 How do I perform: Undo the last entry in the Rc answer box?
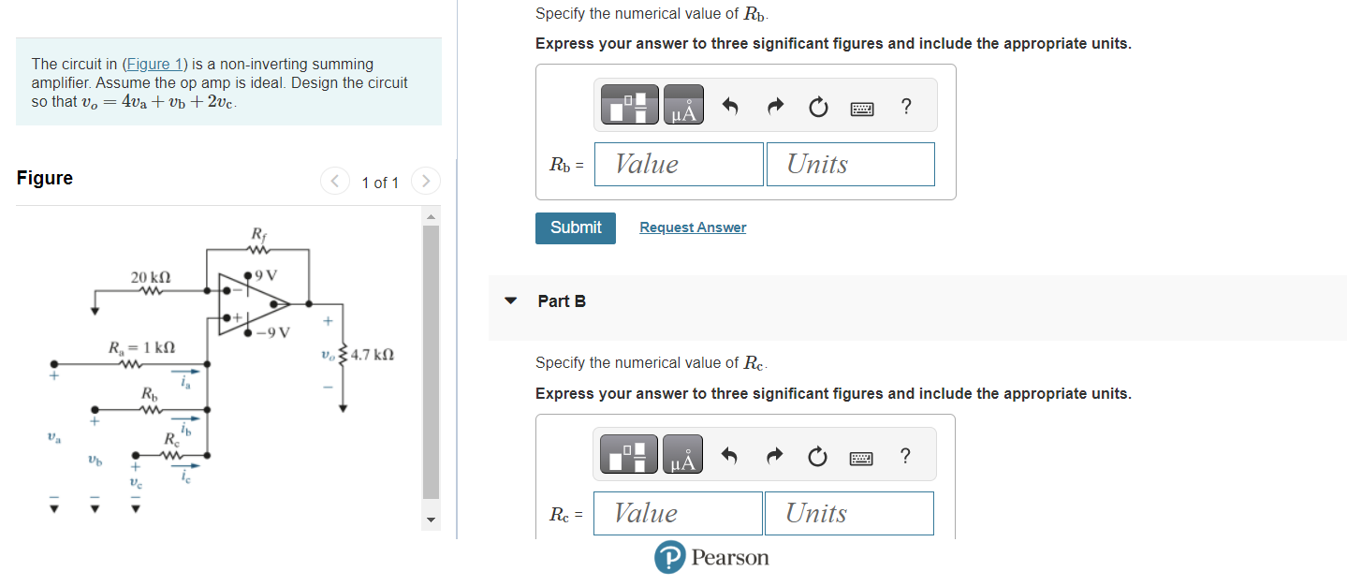[730, 456]
